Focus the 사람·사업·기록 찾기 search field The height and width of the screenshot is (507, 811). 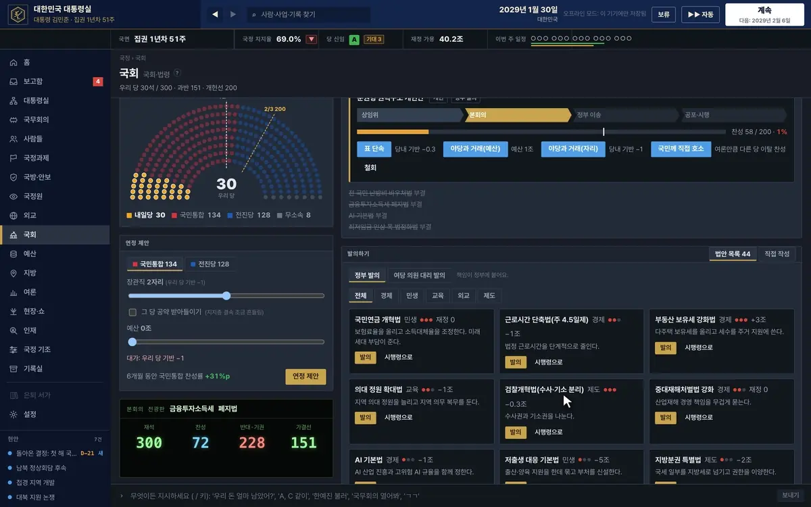click(x=308, y=14)
